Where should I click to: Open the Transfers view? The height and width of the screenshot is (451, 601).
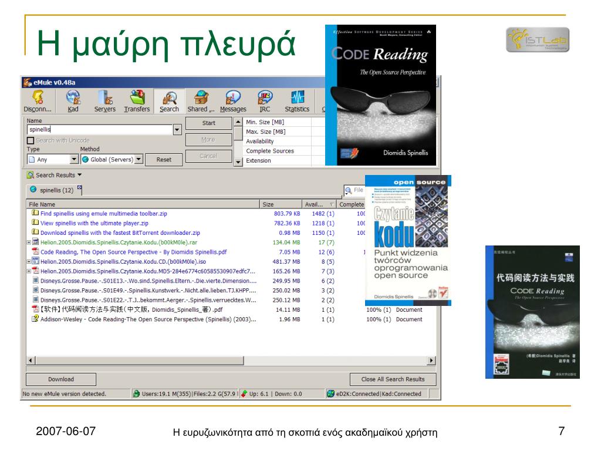click(x=137, y=101)
